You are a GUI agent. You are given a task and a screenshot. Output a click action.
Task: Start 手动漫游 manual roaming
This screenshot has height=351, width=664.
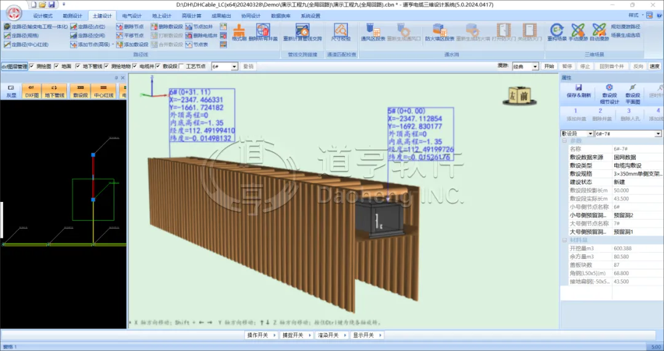click(x=578, y=31)
